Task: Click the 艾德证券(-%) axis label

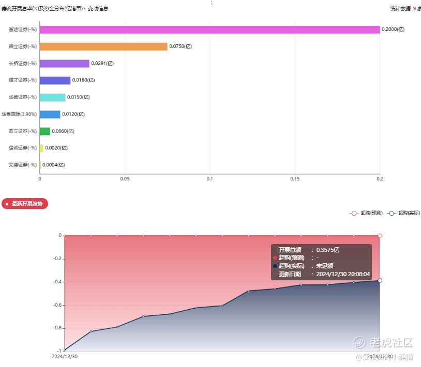Action: click(23, 165)
